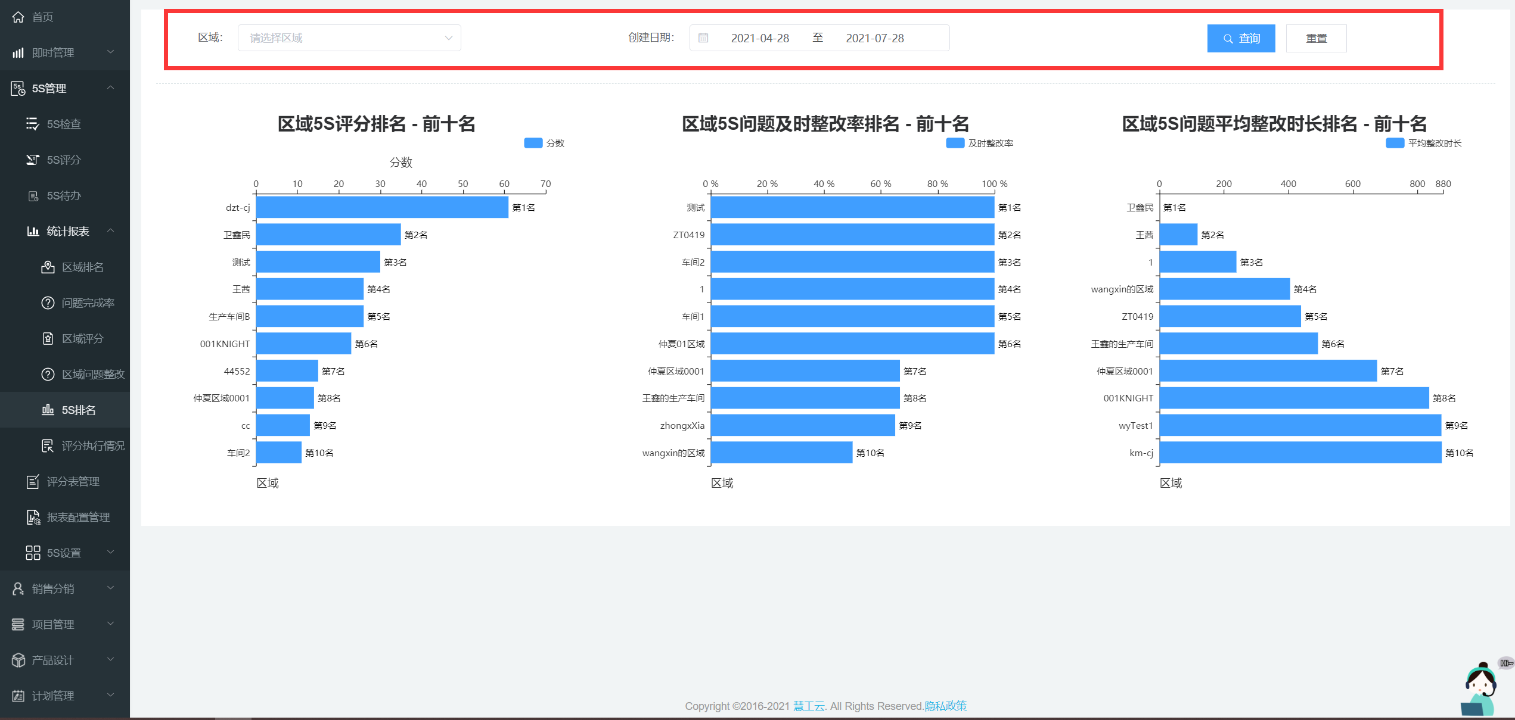Click the 重置 reset button

point(1316,38)
